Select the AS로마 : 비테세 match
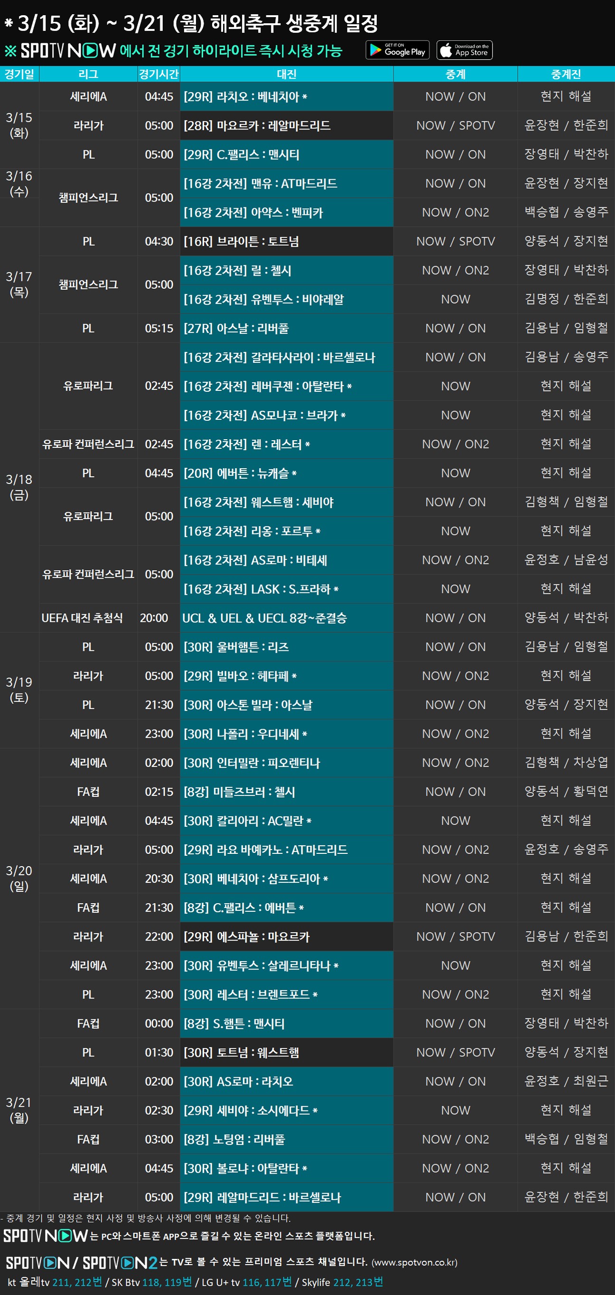The height and width of the screenshot is (1295, 615). click(287, 561)
